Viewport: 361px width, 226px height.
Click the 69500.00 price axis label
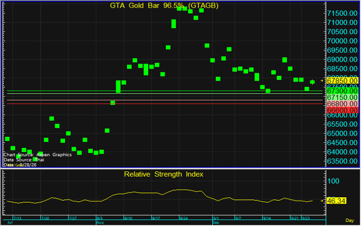click(342, 50)
